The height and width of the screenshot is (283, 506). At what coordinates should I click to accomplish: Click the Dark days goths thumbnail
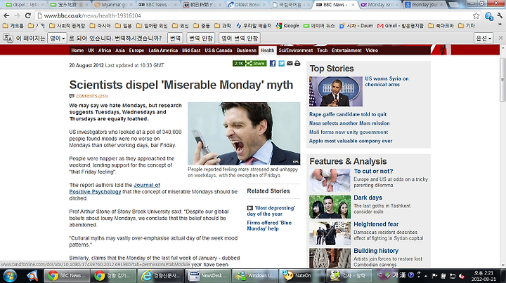[330, 207]
